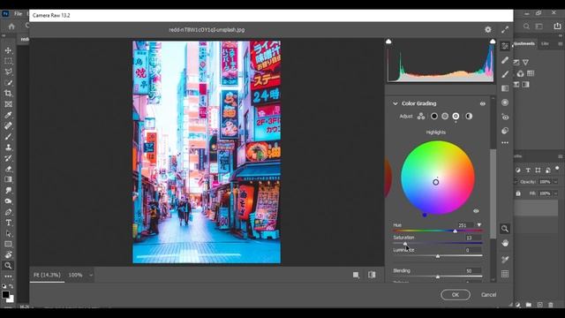Click the Saturation slider handle

[405, 244]
